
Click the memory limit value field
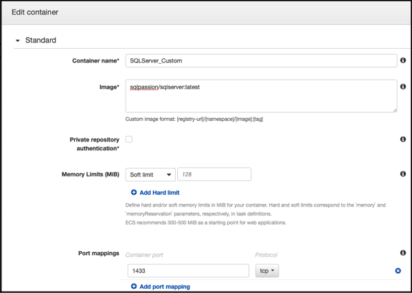click(214, 175)
